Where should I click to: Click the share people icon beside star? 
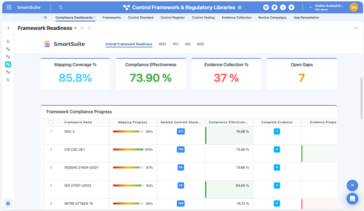(x=89, y=28)
